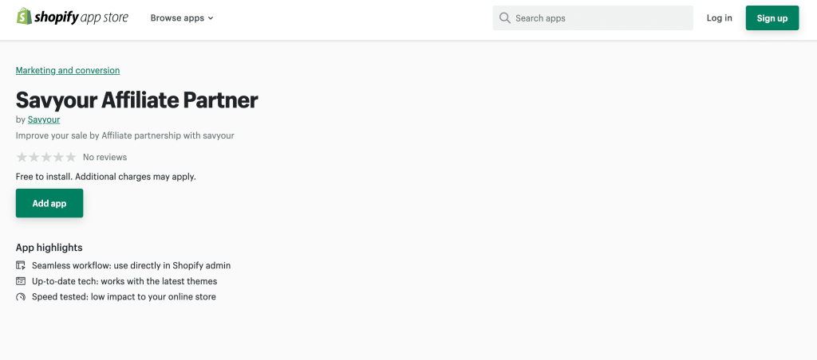Click the third rating star
The width and height of the screenshot is (817, 360).
46,157
